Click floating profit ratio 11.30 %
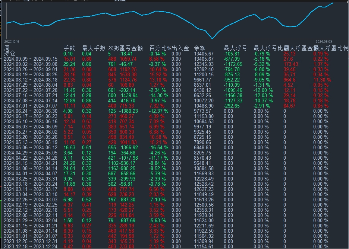This screenshot has height=249, width=349. click(x=322, y=80)
